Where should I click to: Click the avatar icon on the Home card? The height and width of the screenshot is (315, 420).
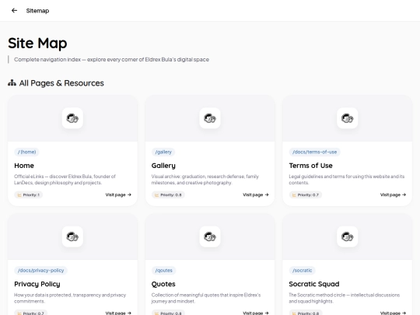click(x=72, y=118)
